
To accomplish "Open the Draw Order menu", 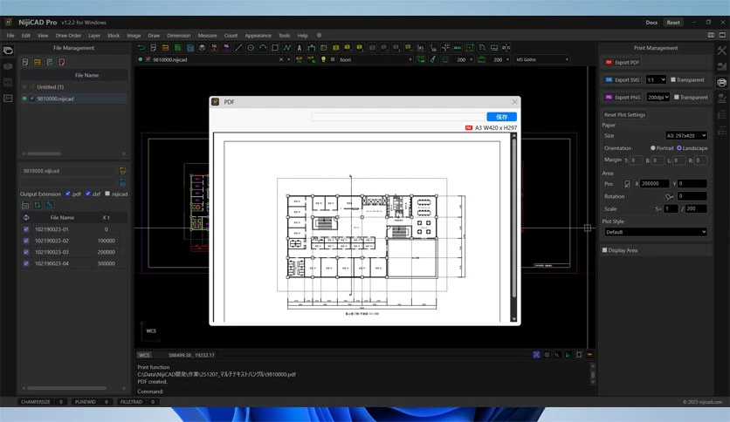I will (x=68, y=36).
